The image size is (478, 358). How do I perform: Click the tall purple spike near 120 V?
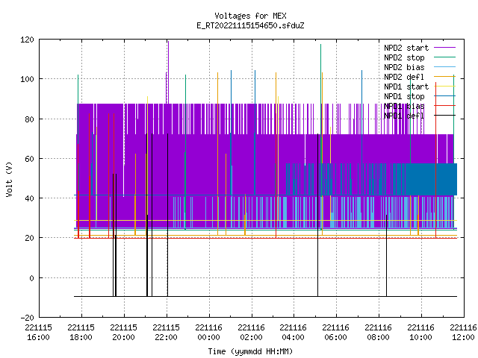[x=168, y=72]
